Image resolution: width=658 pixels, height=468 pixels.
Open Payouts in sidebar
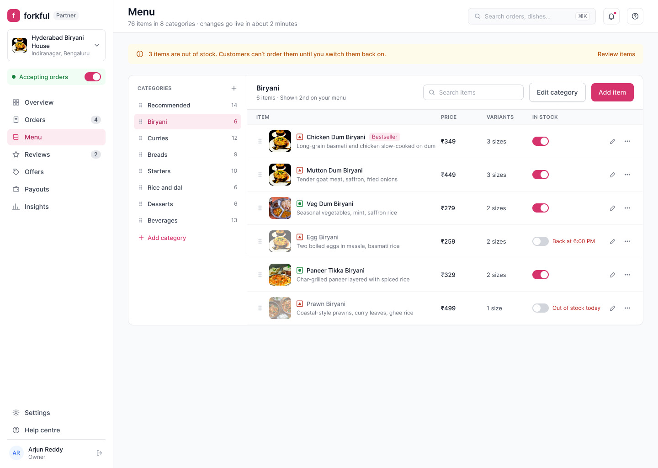click(56, 189)
